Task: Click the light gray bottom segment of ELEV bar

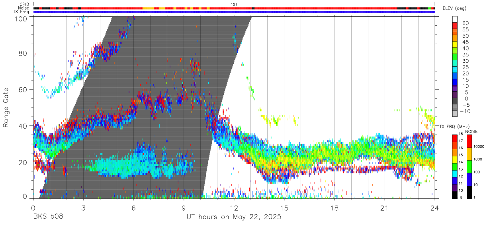Action: point(455,113)
